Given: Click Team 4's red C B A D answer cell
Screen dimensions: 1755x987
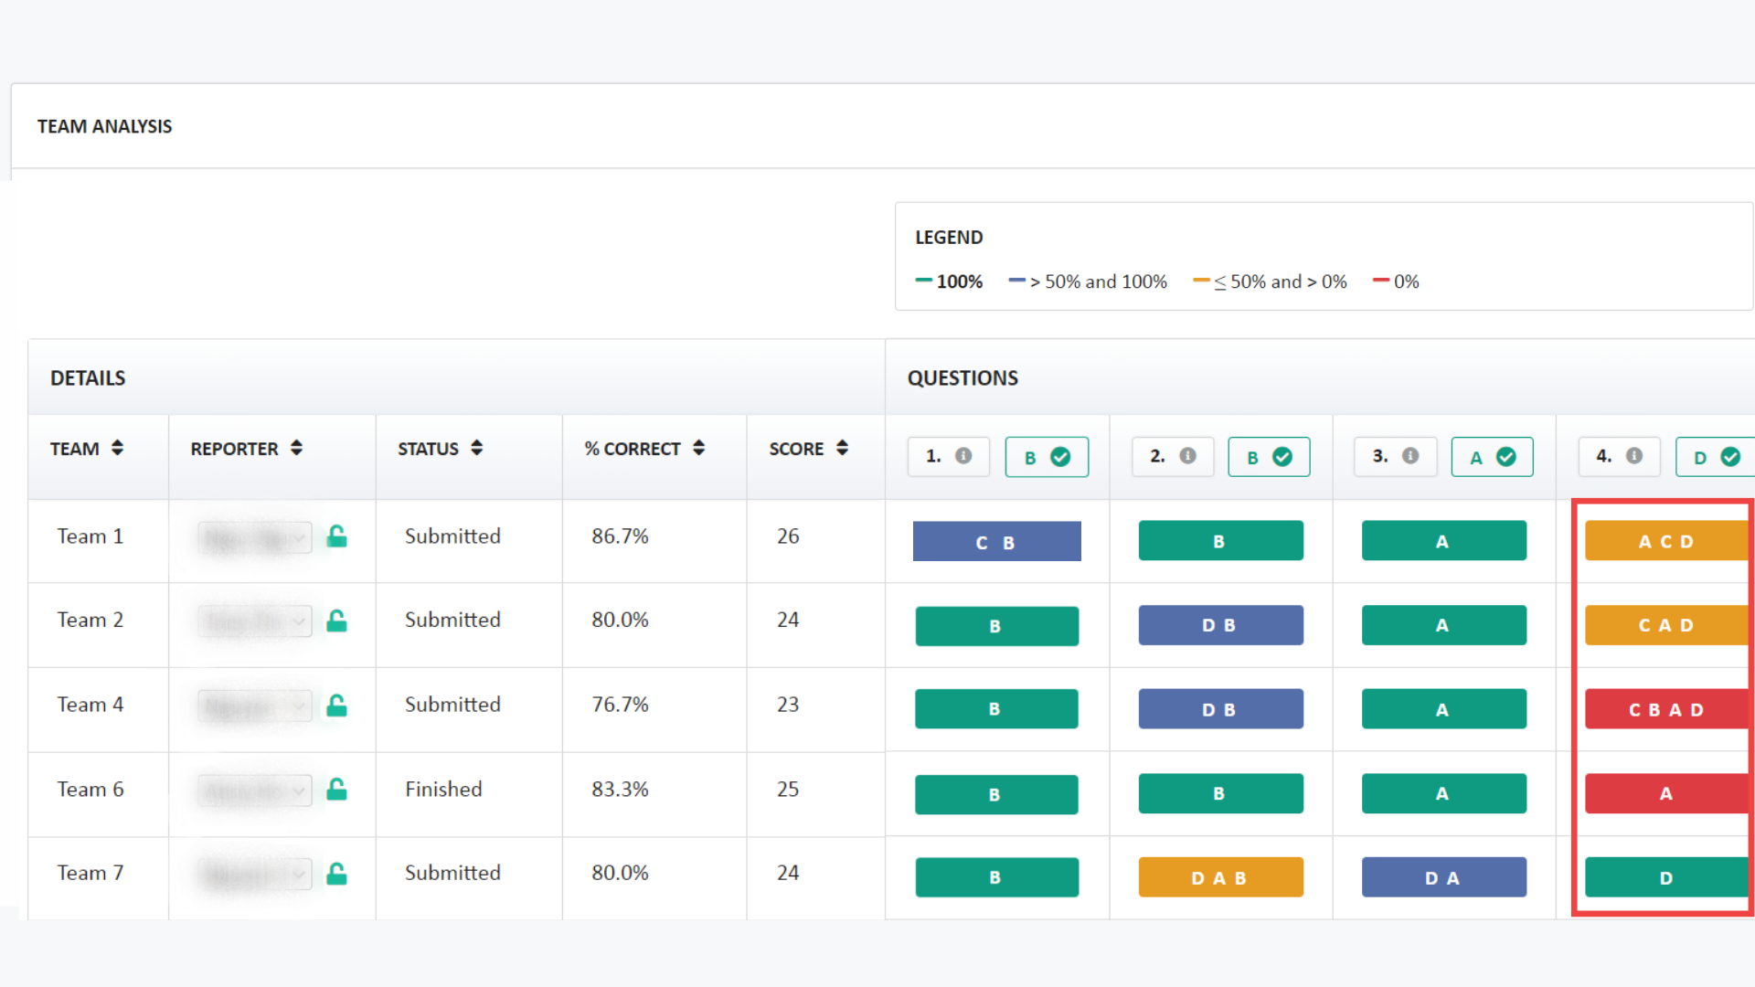Looking at the screenshot, I should click(1665, 709).
